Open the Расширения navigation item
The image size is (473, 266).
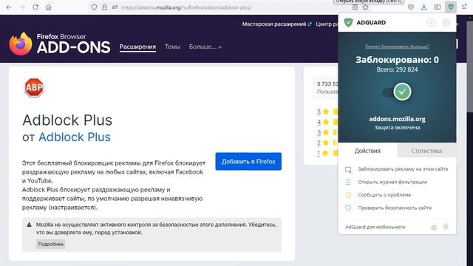137,47
